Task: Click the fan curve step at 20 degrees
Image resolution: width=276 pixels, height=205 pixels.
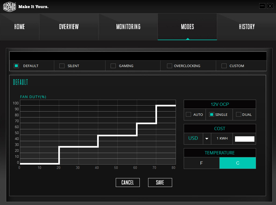Action: click(59, 155)
